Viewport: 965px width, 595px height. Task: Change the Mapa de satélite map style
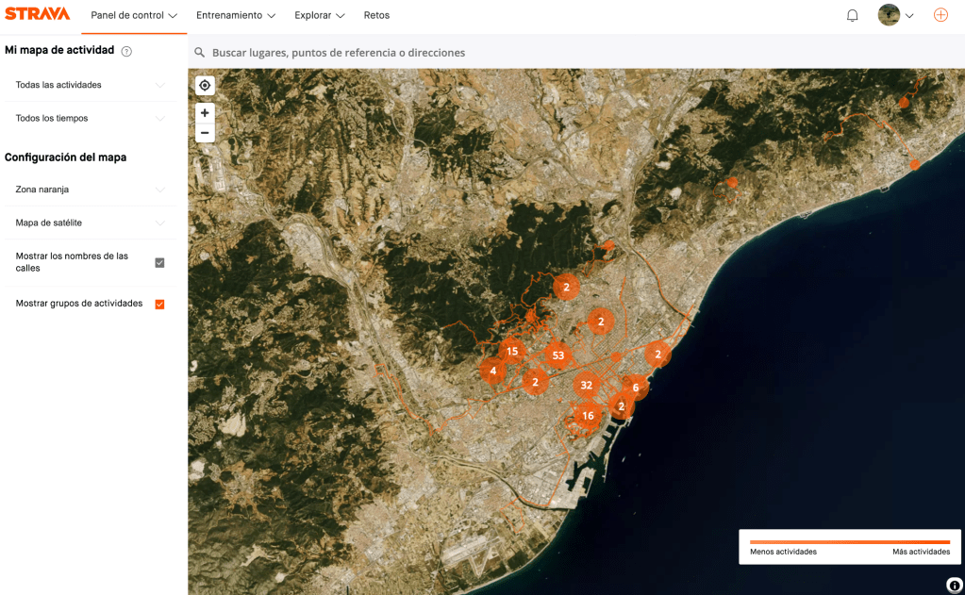point(90,223)
